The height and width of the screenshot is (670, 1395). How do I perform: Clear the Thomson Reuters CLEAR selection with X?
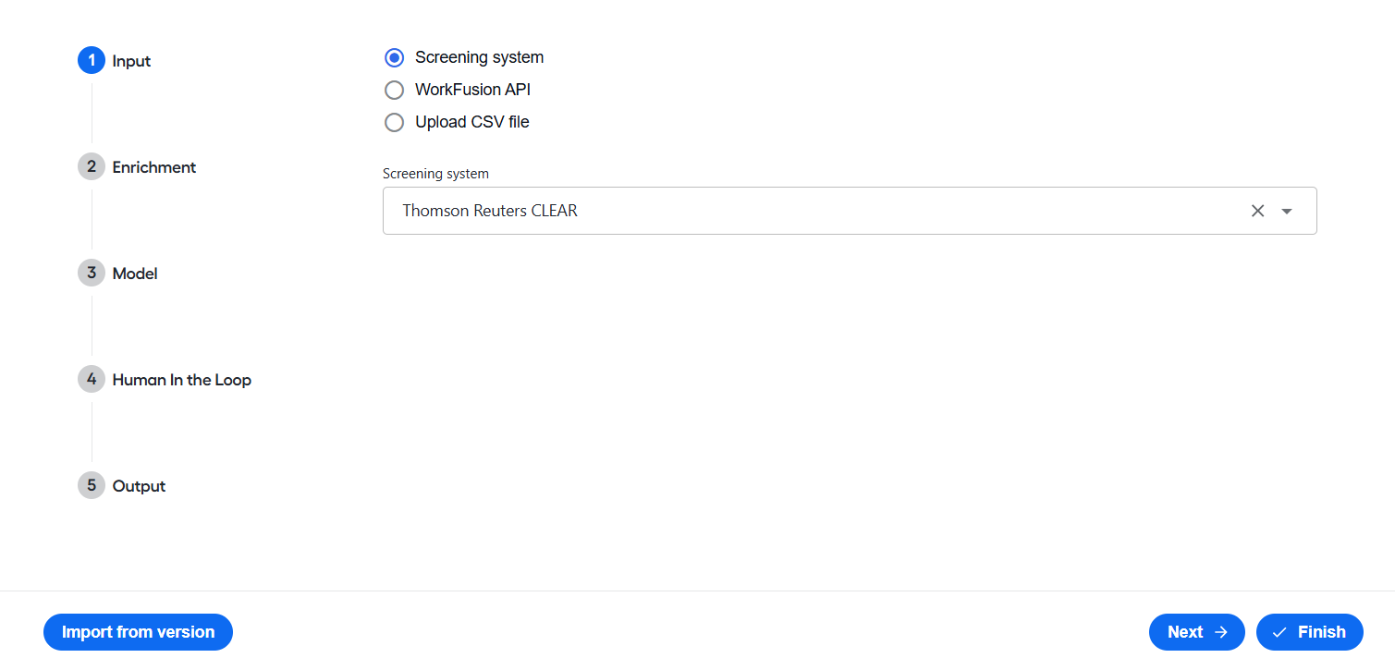(x=1257, y=211)
